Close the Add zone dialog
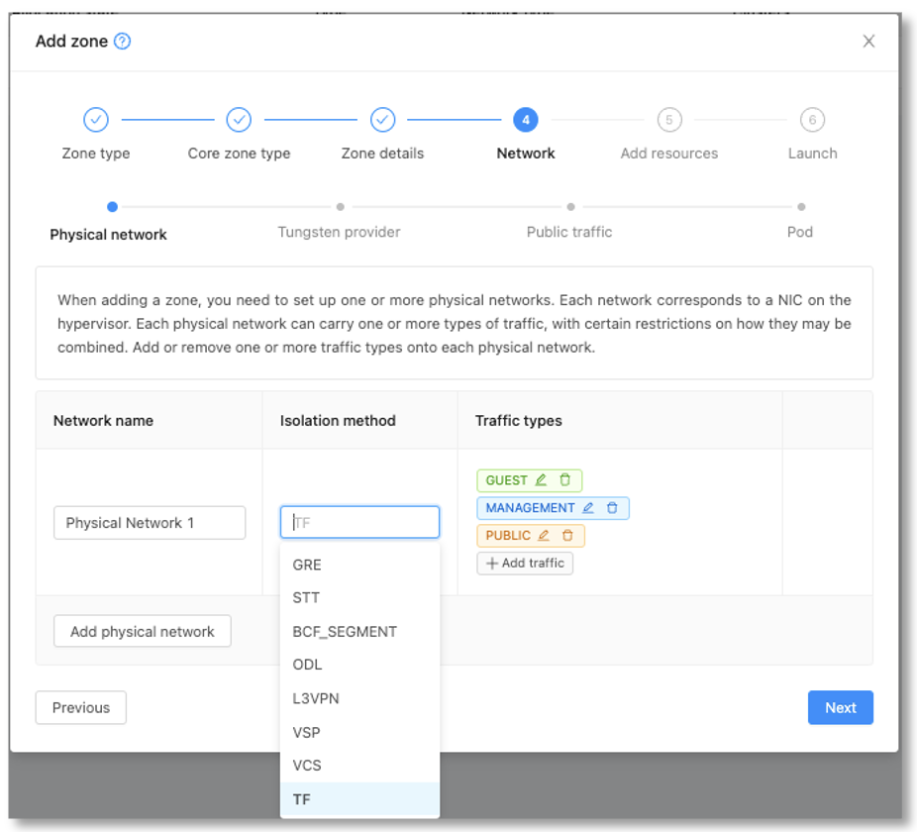 868,41
